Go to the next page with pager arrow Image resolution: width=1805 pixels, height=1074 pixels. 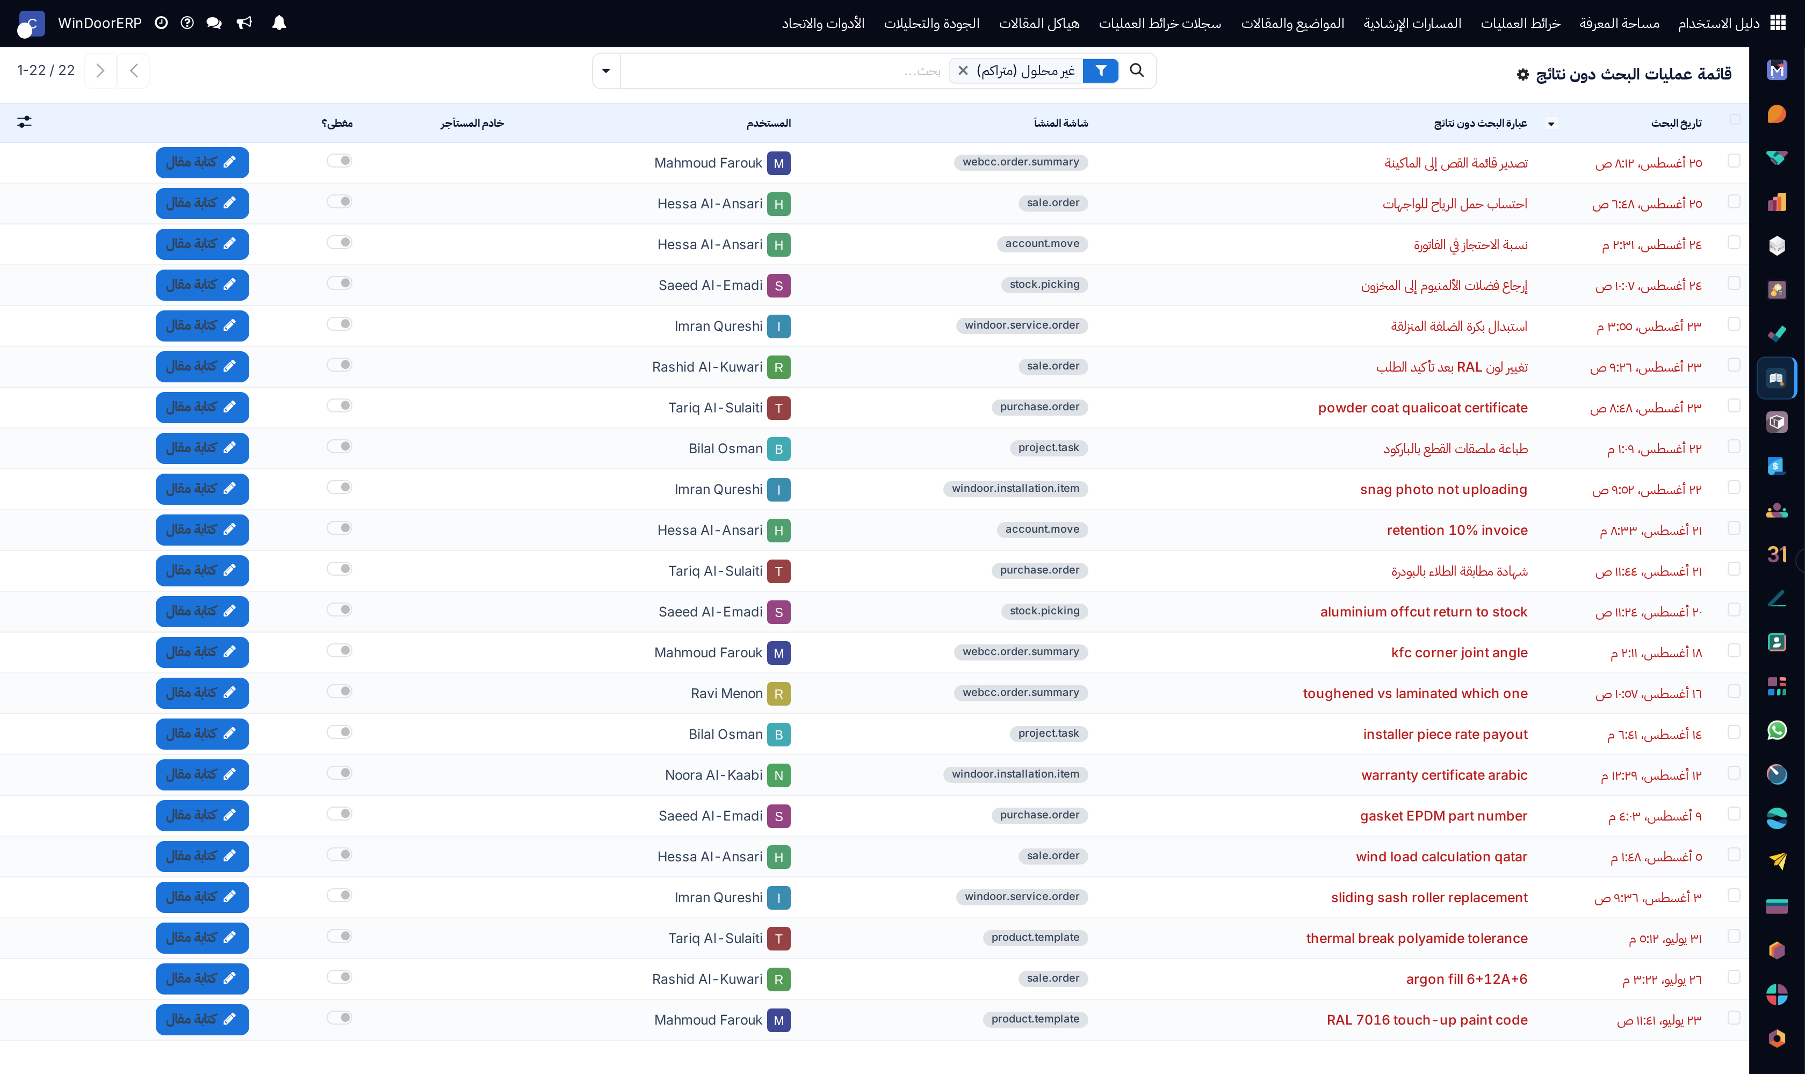tap(100, 71)
